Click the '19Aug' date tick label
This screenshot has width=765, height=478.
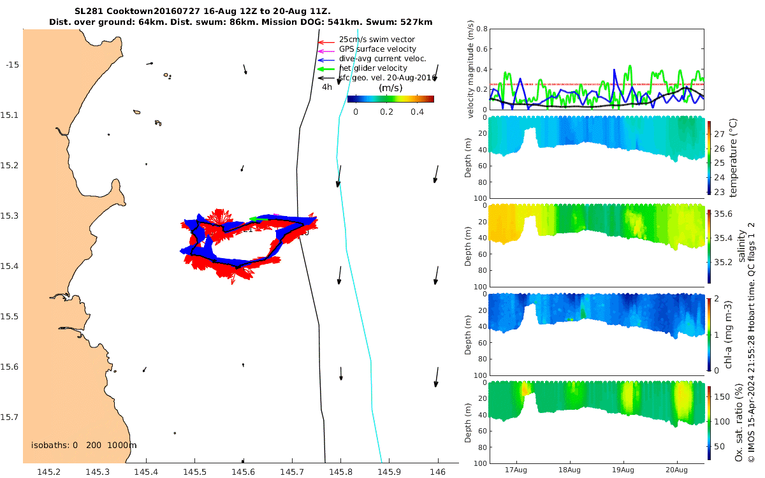[623, 470]
